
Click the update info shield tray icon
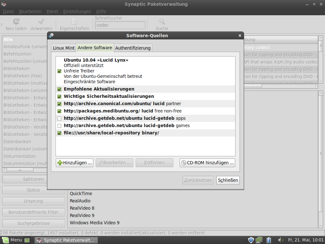[x=251, y=240]
